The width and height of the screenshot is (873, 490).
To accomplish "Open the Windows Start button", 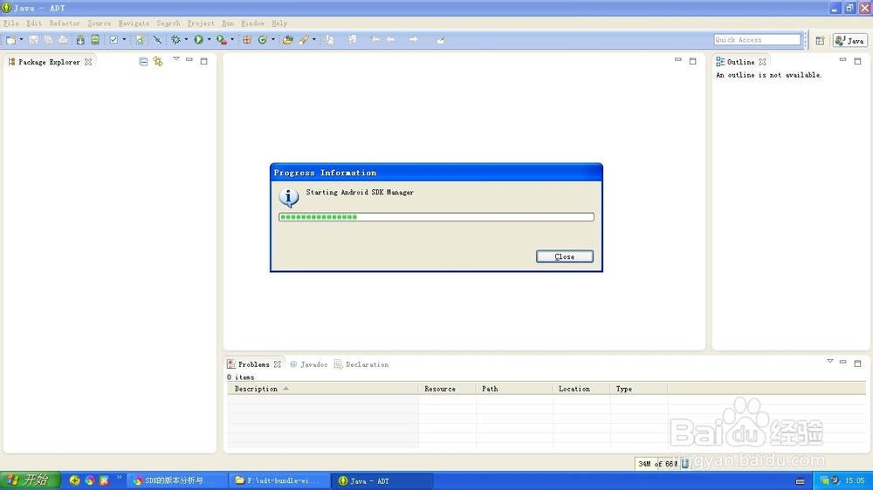I will tap(30, 480).
